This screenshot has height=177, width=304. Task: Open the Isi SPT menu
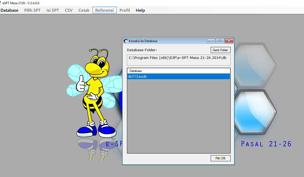tap(53, 10)
